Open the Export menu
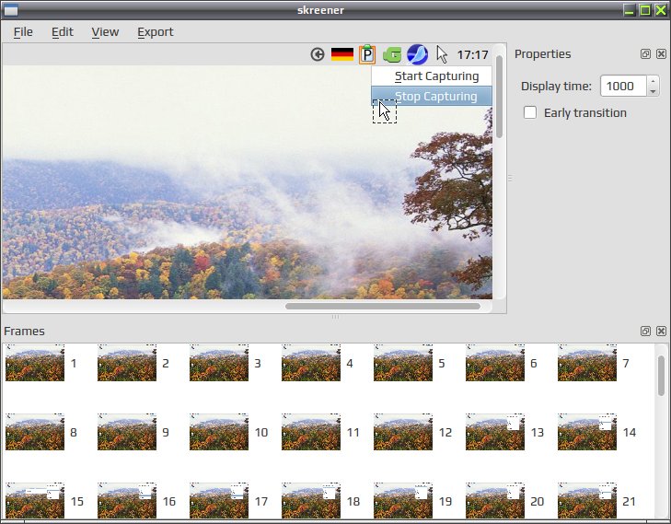Viewport: 671px width, 524px height. (156, 32)
